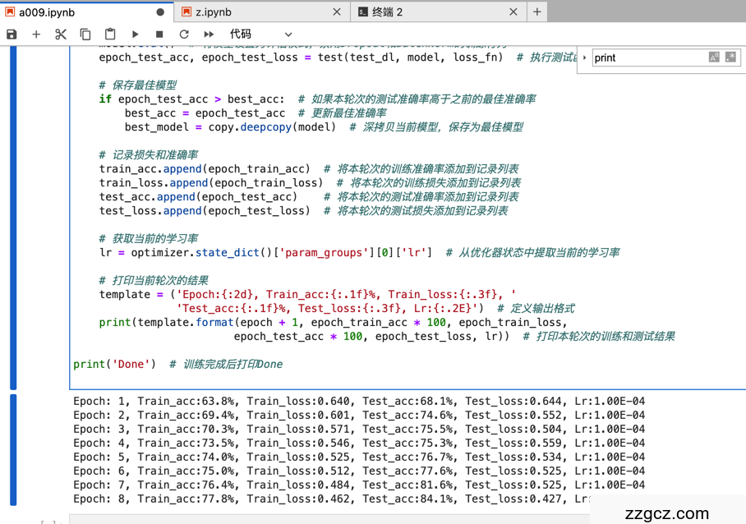This screenshot has height=524, width=746.
Task: Expand search options with disclosure triangle
Action: click(x=585, y=57)
